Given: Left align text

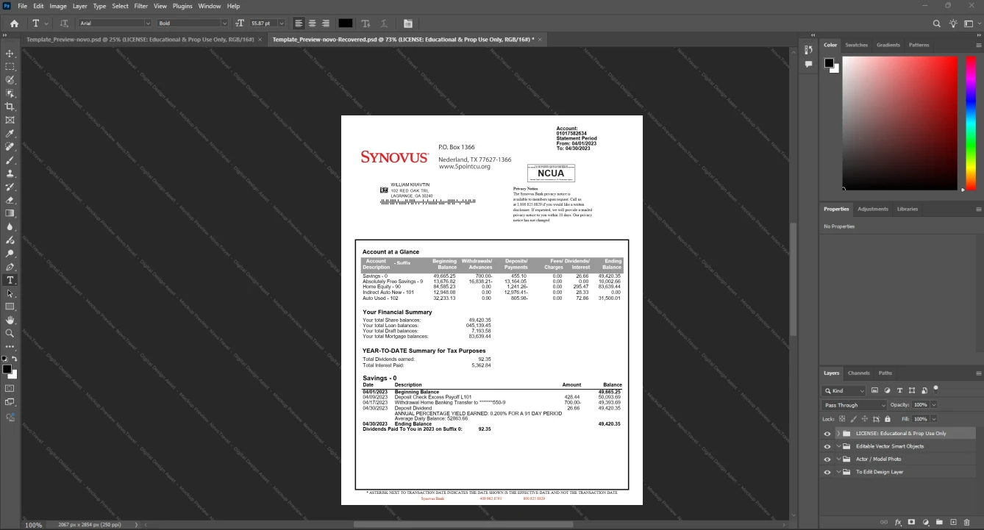Looking at the screenshot, I should coord(299,24).
